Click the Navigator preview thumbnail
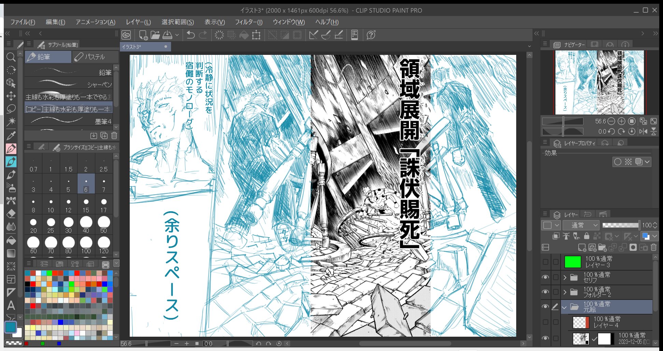This screenshot has width=663, height=351. 599,82
